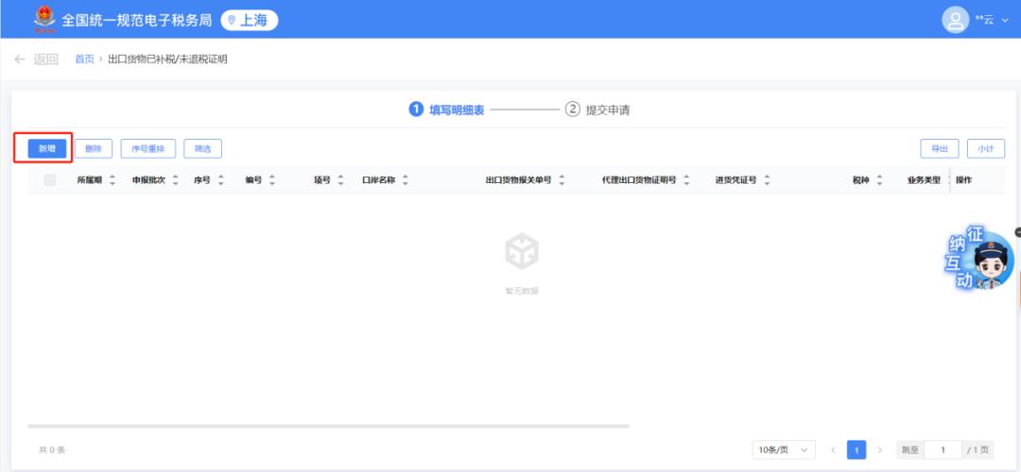
Task: Click the 小计 button
Action: (x=985, y=149)
